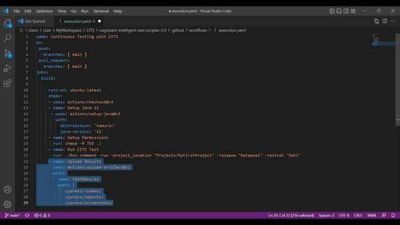400x225 pixels.
Task: Toggle primary side bar layout icon
Action: [332, 11]
